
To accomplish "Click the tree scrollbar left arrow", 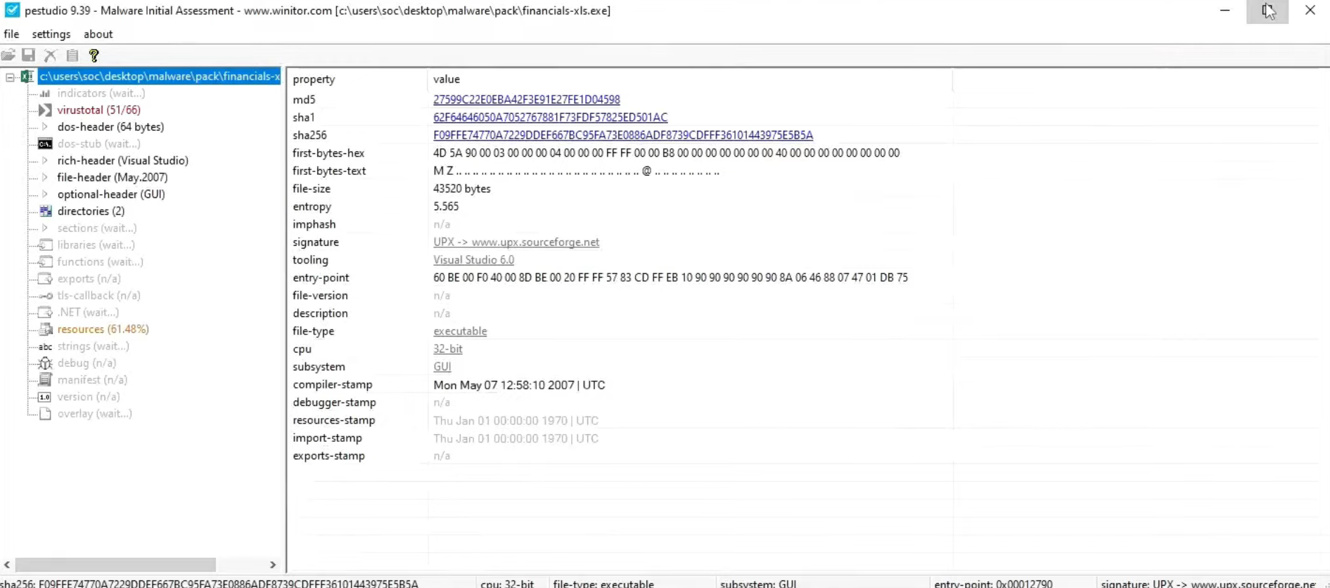I will point(7,565).
